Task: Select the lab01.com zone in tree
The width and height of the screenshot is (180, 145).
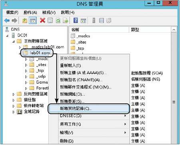Action: 40,53
